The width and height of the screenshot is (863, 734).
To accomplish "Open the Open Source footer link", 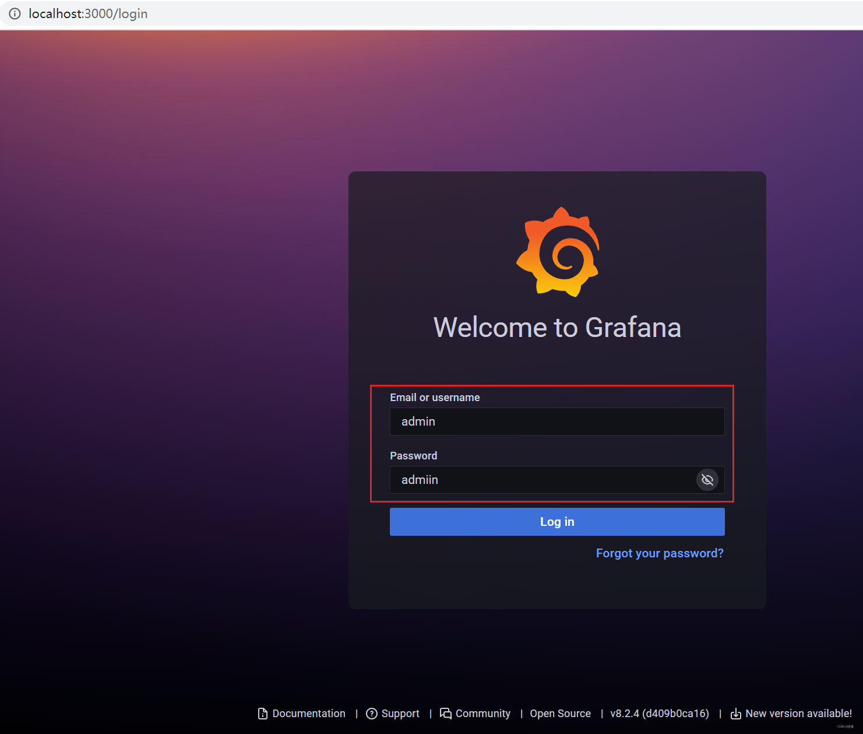I will (560, 714).
